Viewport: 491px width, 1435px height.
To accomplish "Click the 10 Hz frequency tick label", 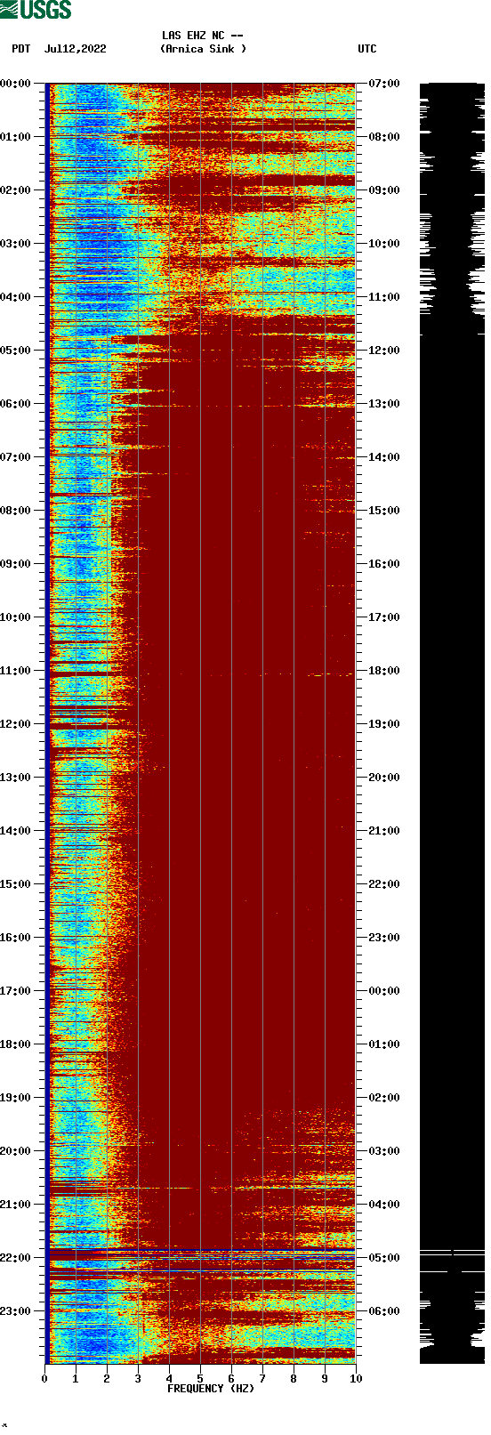I will pyautogui.click(x=356, y=1379).
